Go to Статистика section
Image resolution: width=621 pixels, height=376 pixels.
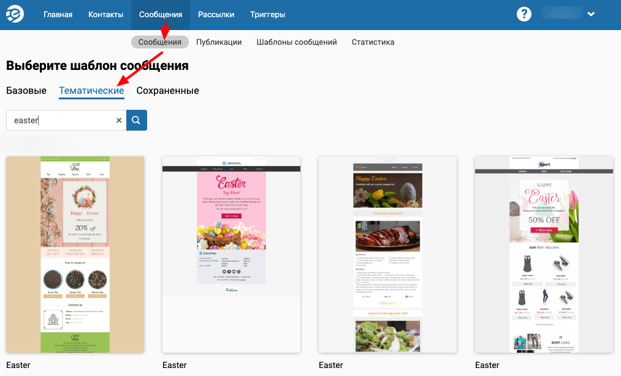point(373,42)
